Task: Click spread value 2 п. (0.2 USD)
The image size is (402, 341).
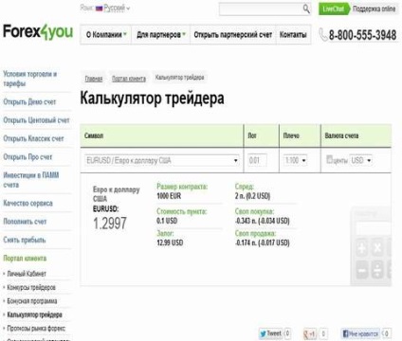Action: point(252,196)
